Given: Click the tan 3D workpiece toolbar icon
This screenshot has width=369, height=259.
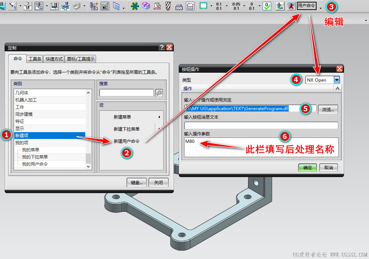Looking at the screenshot, I should [76, 6].
